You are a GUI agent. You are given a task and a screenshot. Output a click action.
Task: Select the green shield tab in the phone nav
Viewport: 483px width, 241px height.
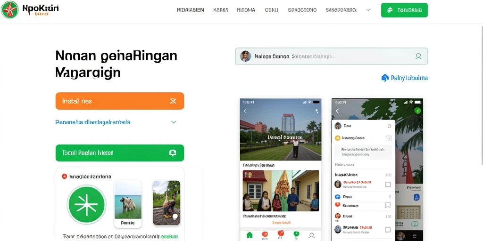click(x=296, y=234)
